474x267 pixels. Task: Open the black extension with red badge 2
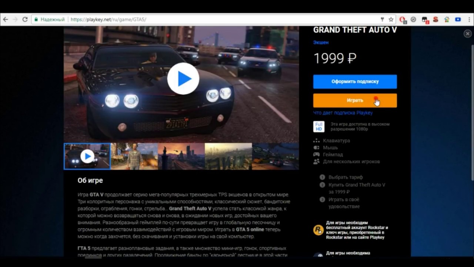pyautogui.click(x=425, y=20)
